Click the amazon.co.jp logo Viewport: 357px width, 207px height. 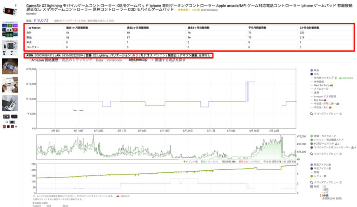tap(138, 60)
